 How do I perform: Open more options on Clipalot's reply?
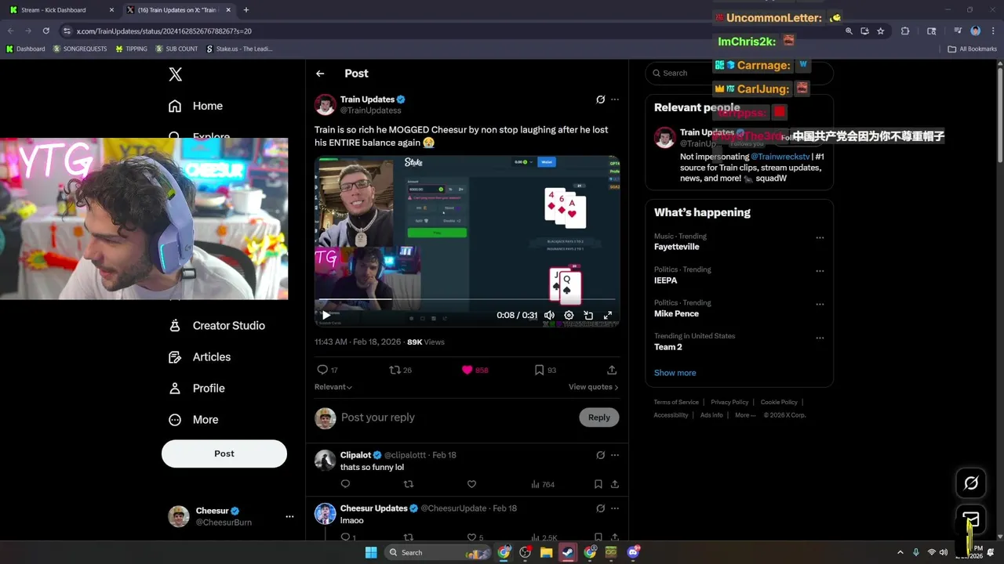615,455
